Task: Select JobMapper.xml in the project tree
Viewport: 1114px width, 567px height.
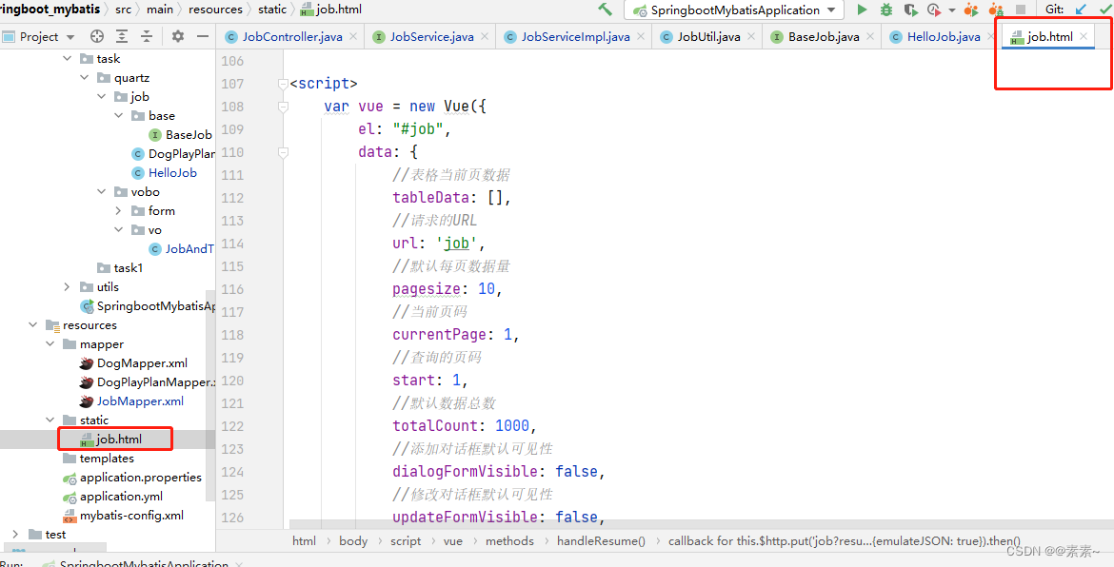Action: 139,401
